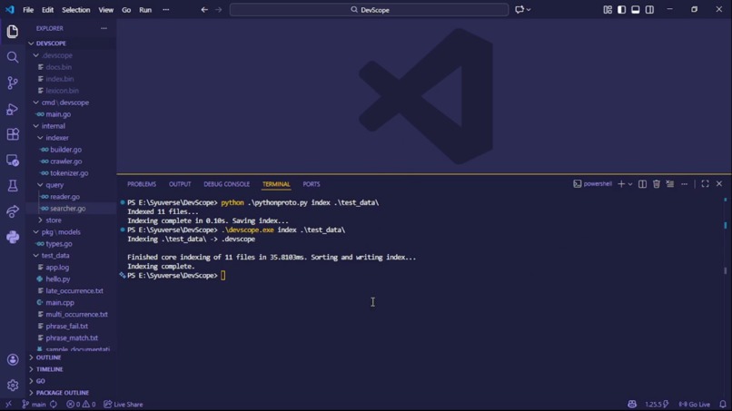Screen dimensions: 732x411
Task: Expand the Timeline section
Action: 71,369
